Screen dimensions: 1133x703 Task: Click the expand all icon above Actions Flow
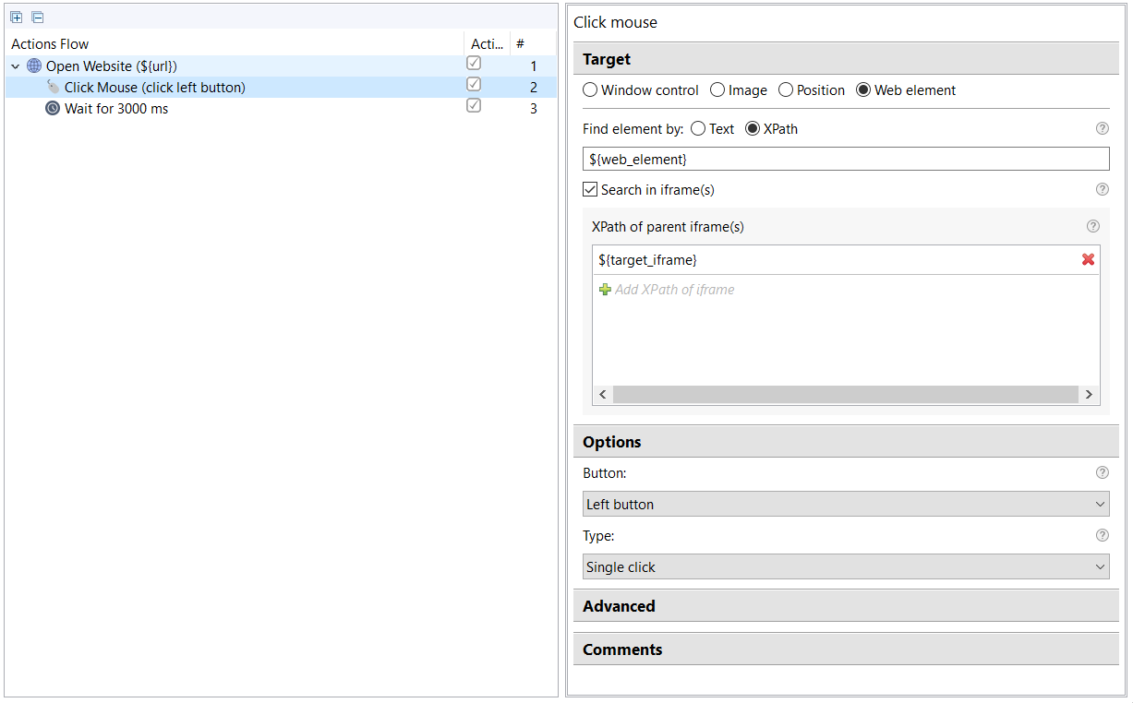[17, 18]
